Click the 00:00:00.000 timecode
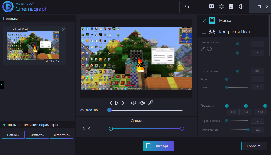Screen dimensions: 271x155 89,110
